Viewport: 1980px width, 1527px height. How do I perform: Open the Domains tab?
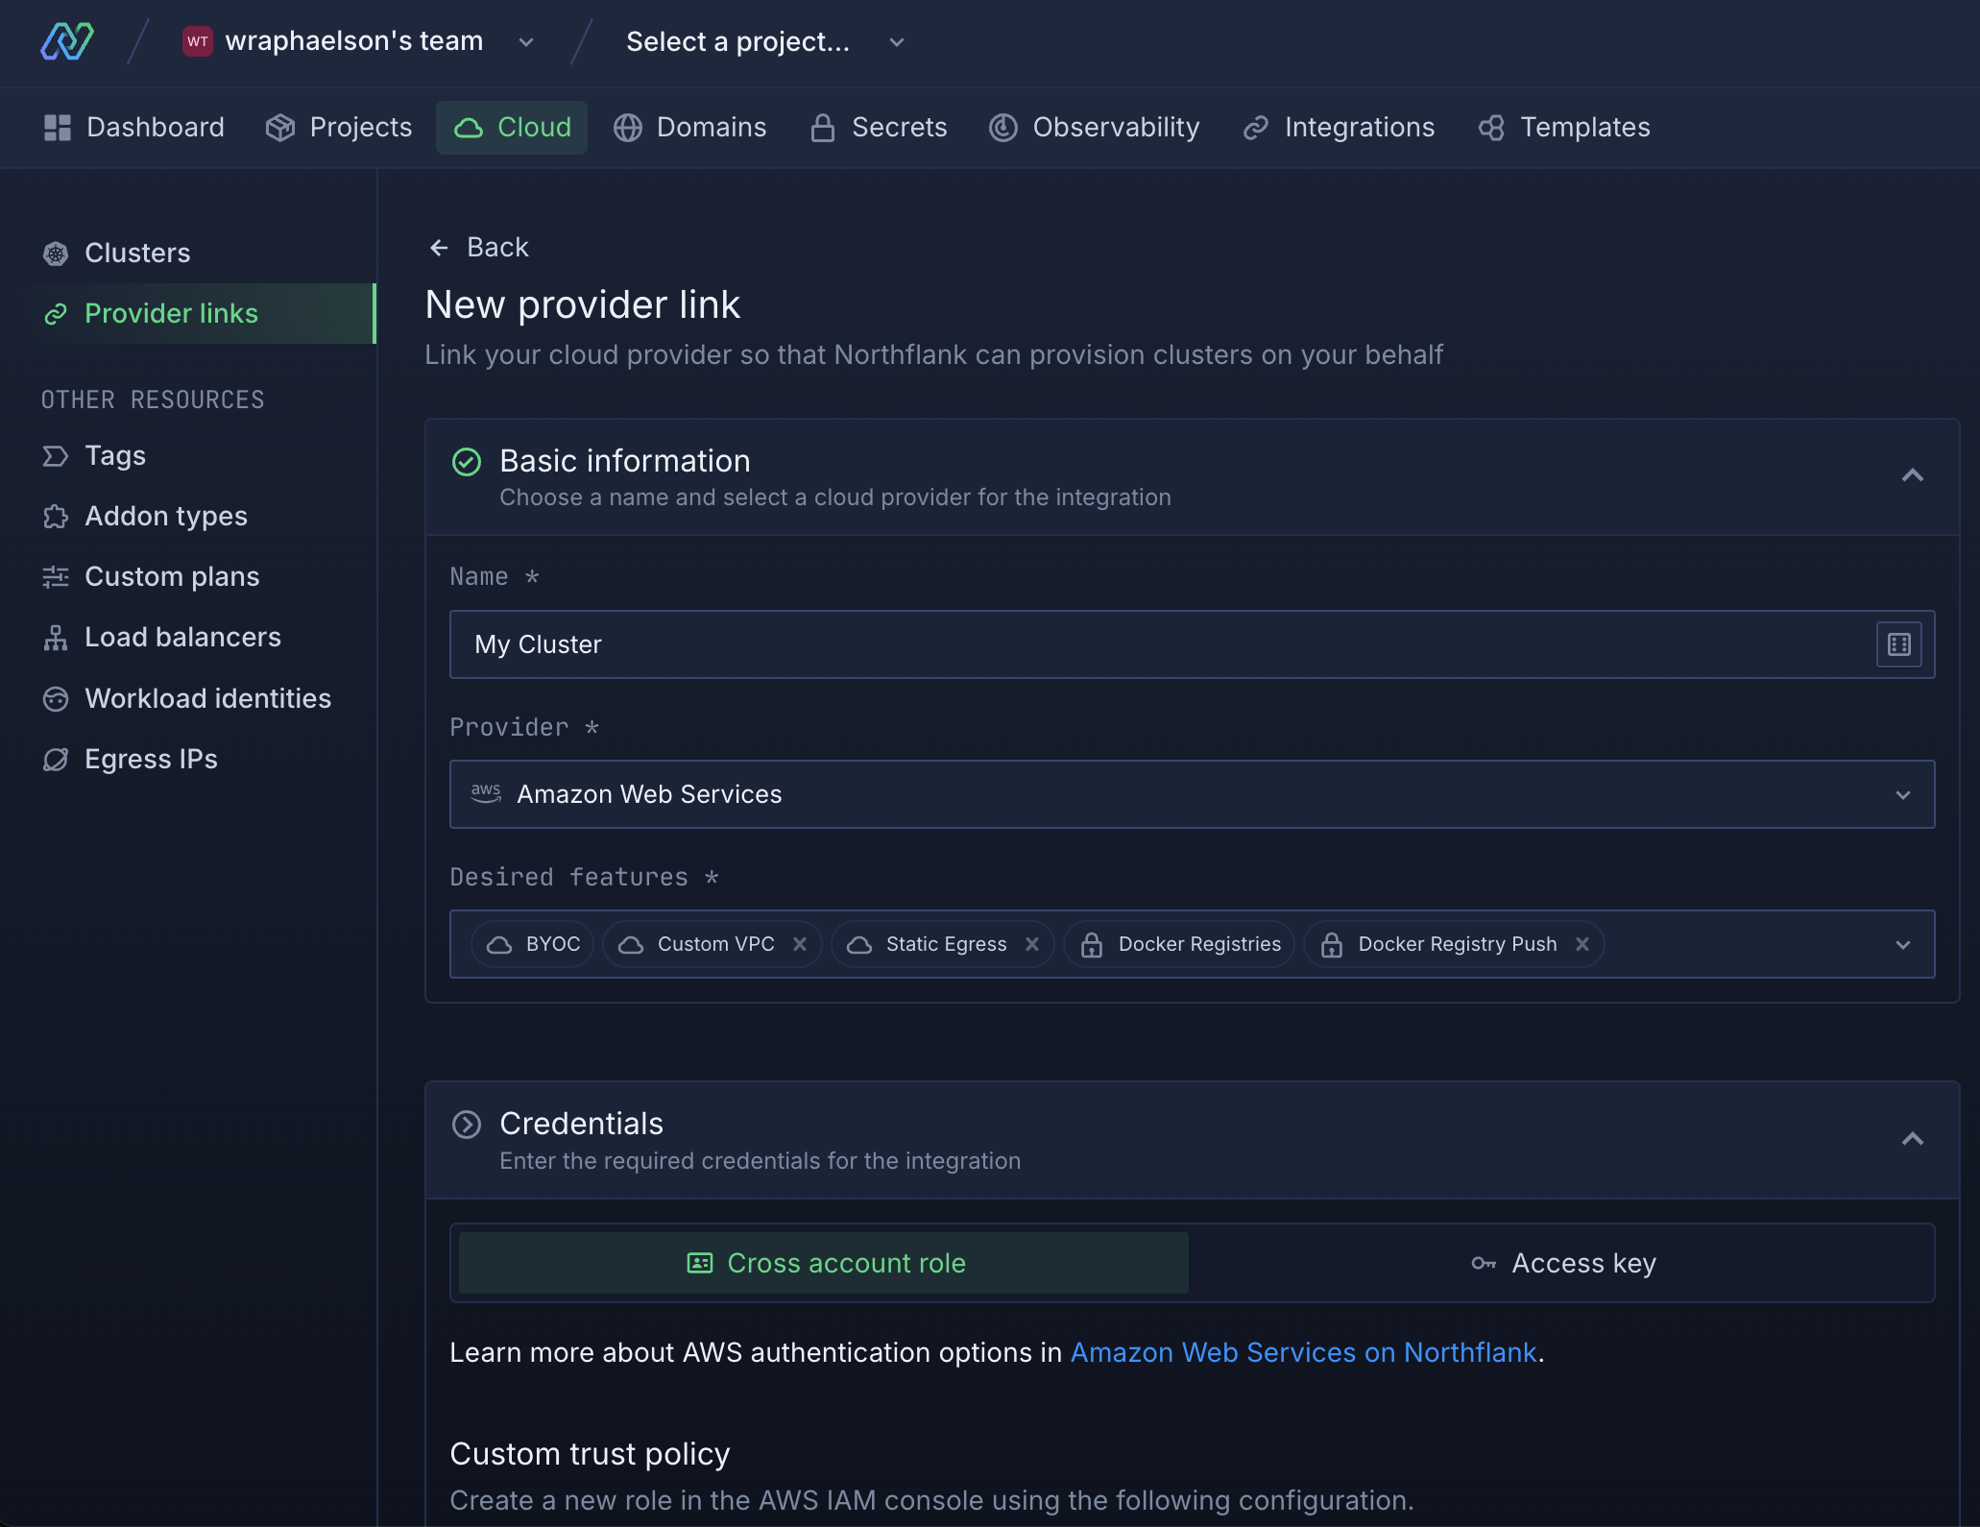(x=690, y=127)
